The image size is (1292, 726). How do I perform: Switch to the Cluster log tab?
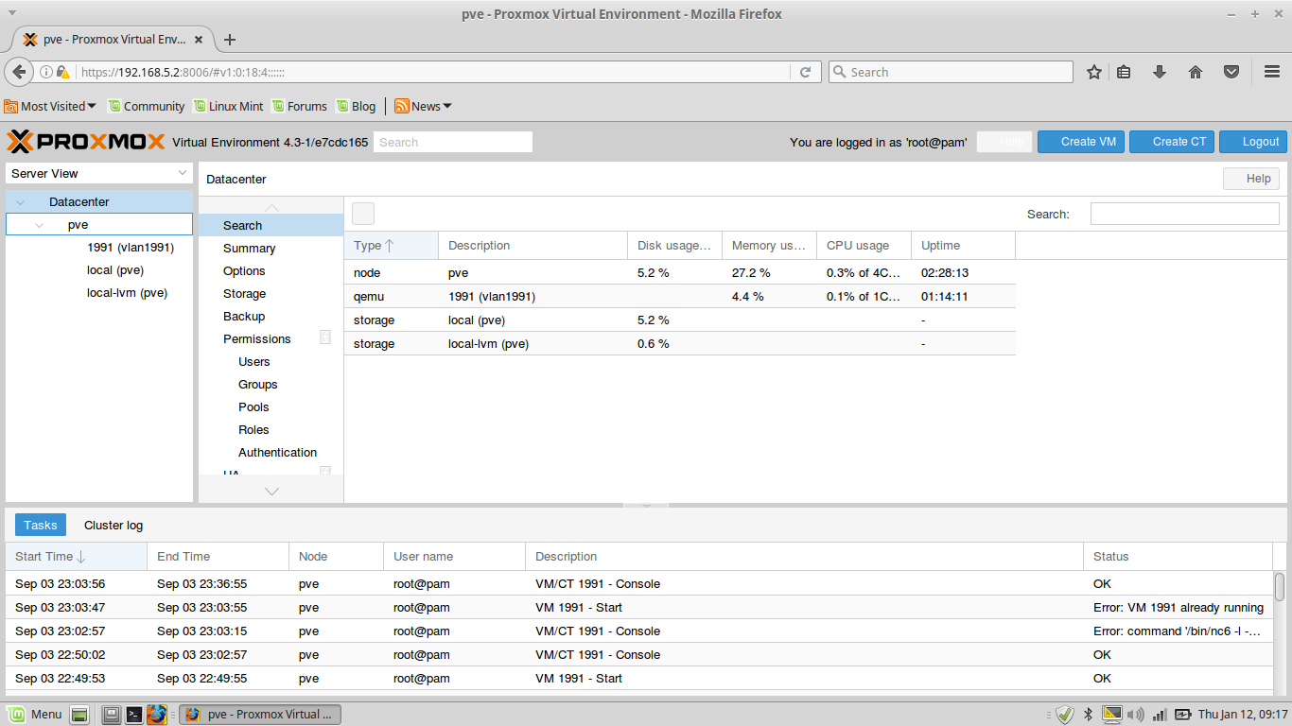coord(113,526)
